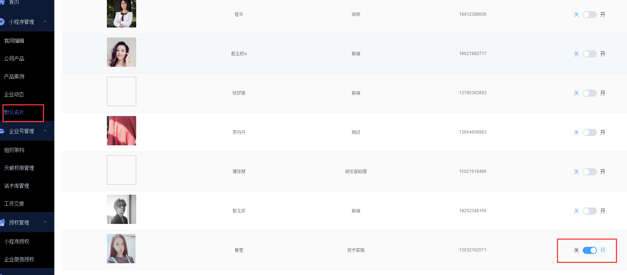
Task: Open the 官网编辑 menu item
Action: (14, 41)
